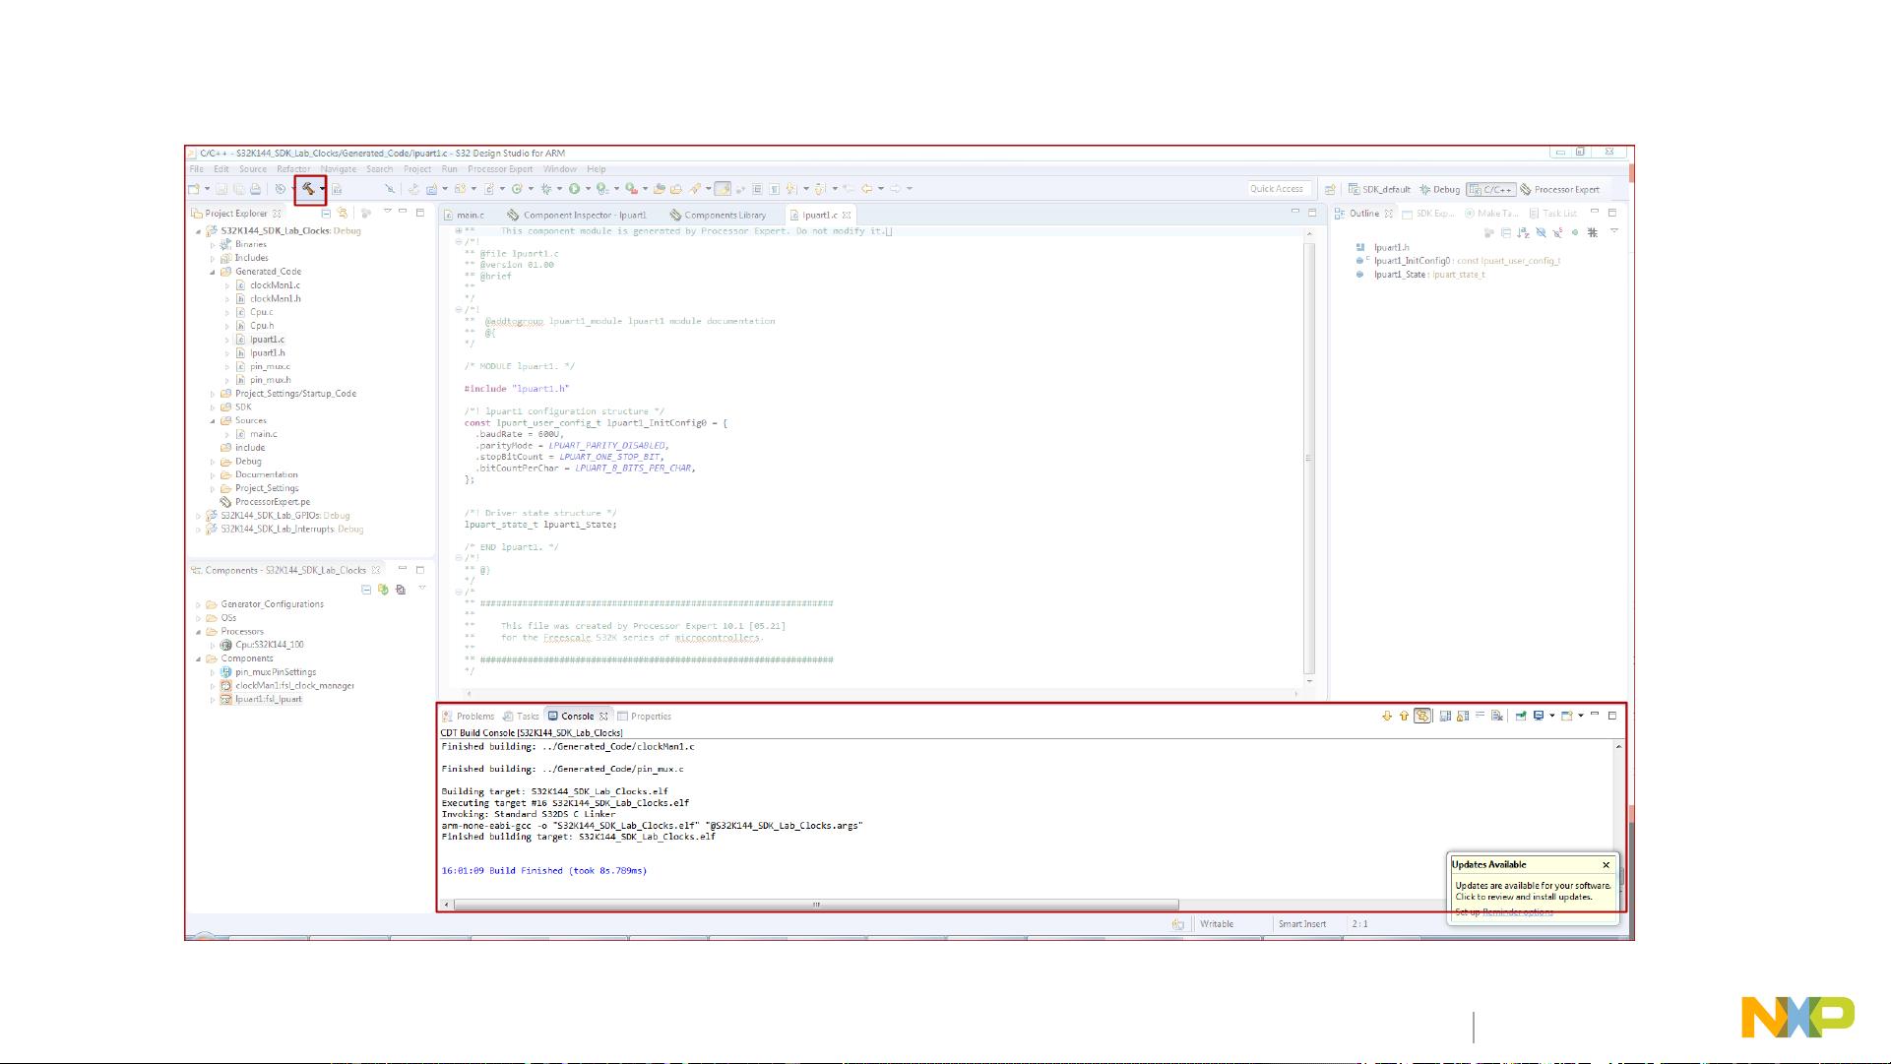Expand Generator_Configurations node
Screen dimensions: 1891x1064
pos(199,604)
